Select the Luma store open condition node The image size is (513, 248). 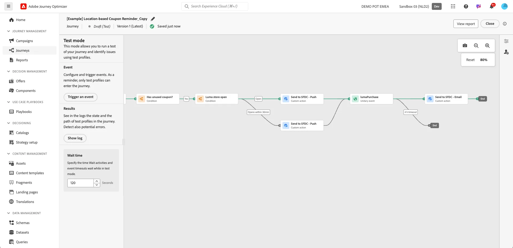coord(216,99)
